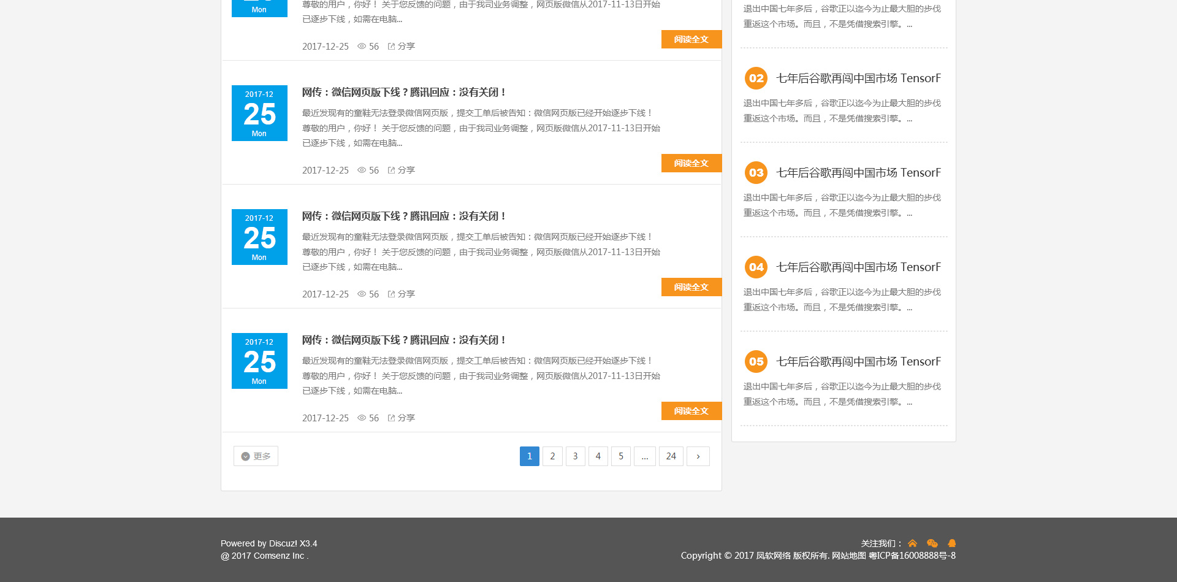
Task: Click the Discuz! link in footer
Action: coord(283,543)
